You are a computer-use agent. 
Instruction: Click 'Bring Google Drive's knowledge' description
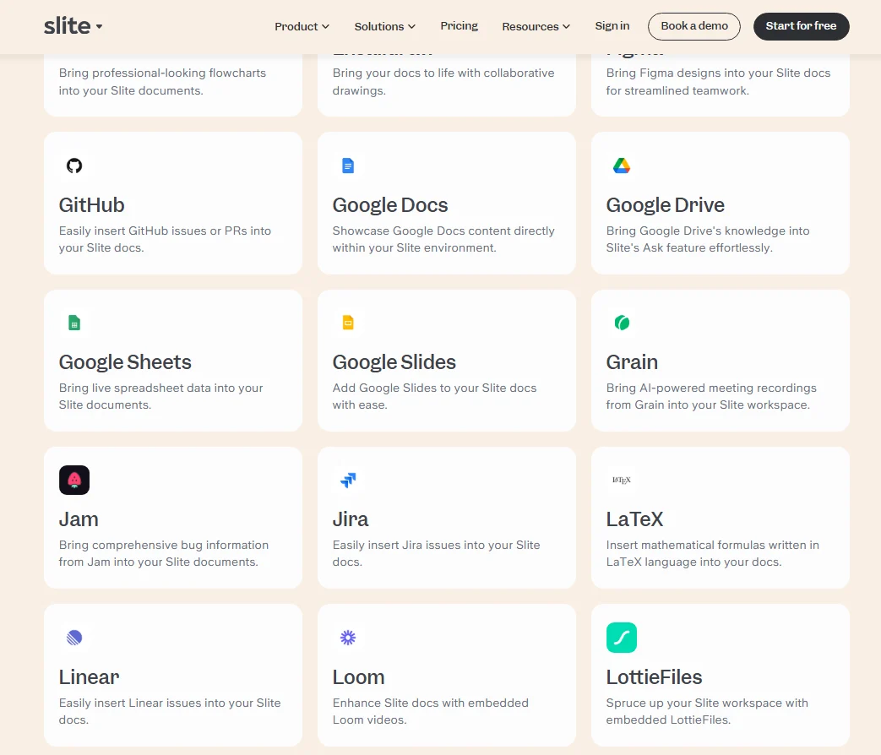pos(707,239)
